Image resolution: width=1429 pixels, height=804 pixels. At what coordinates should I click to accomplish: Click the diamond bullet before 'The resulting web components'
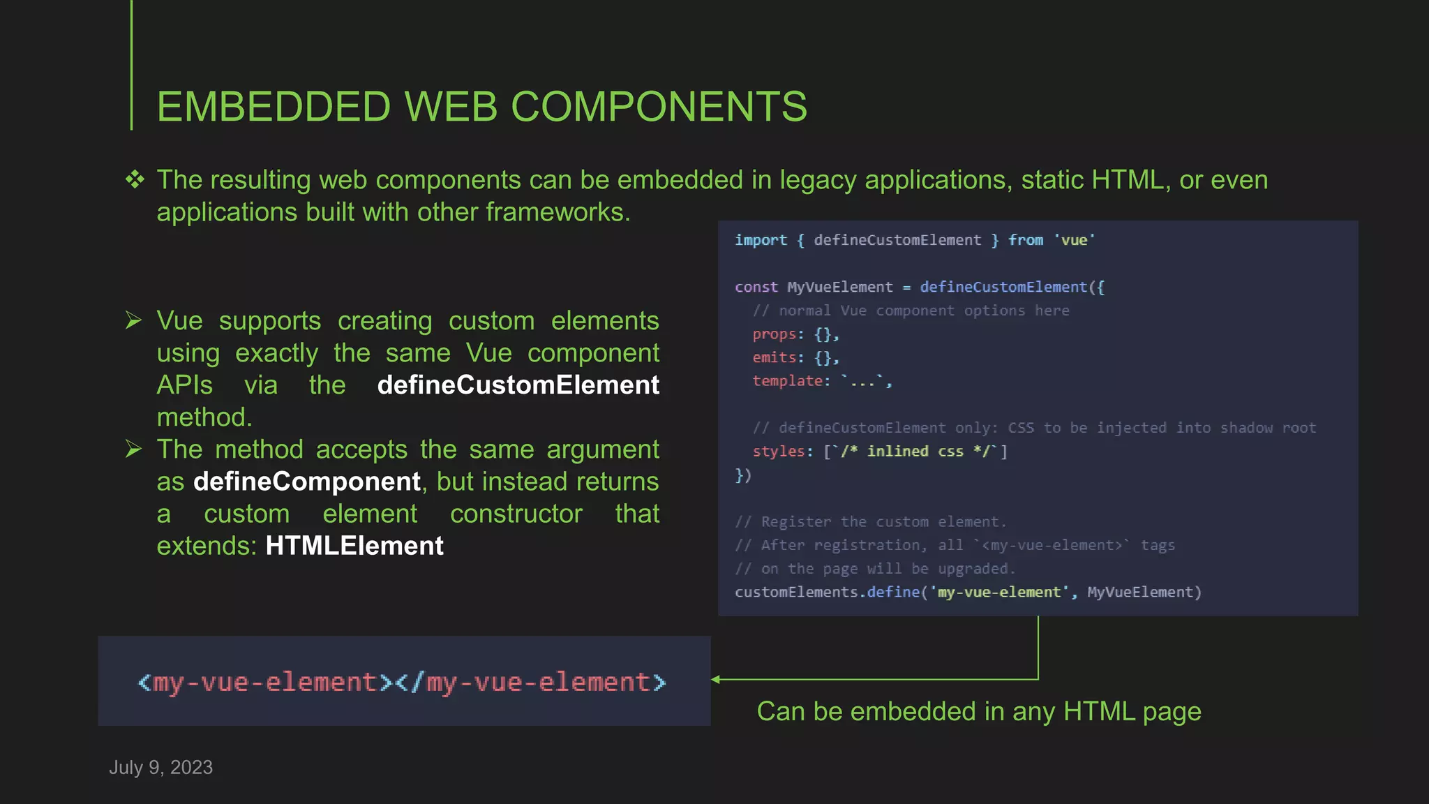(x=135, y=179)
